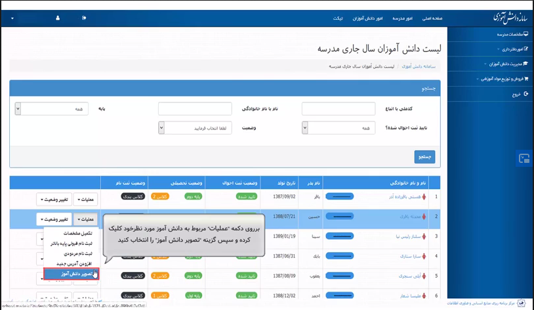Click birth date 1387/06/31
The height and width of the screenshot is (310, 534).
(x=284, y=256)
